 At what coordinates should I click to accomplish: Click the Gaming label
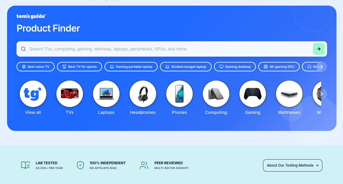point(253,112)
